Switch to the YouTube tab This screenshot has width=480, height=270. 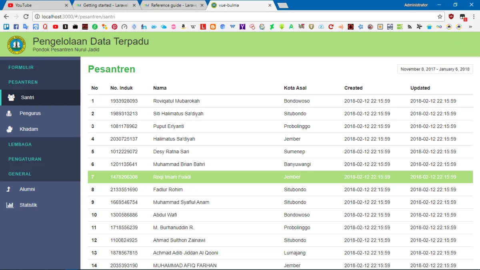coord(37,5)
